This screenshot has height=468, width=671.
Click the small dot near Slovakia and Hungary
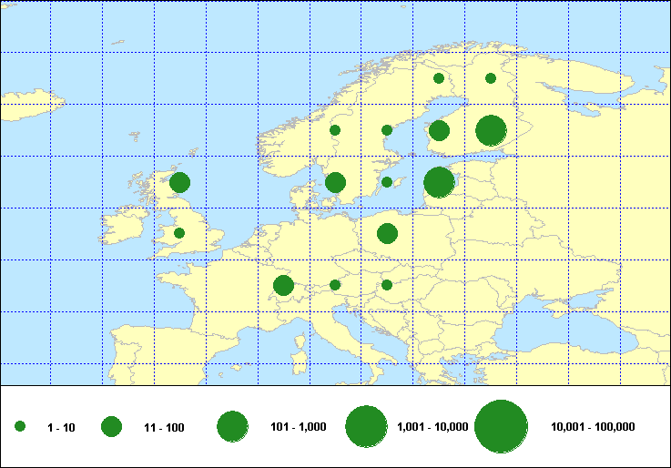(x=387, y=285)
